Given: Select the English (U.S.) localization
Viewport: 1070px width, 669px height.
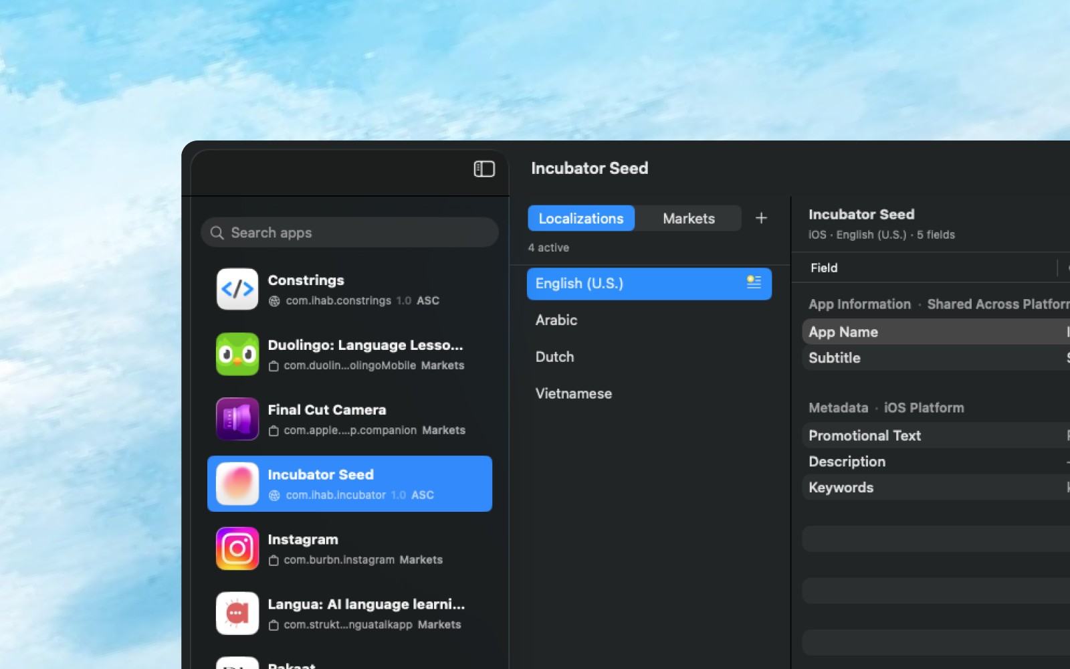Looking at the screenshot, I should click(649, 284).
